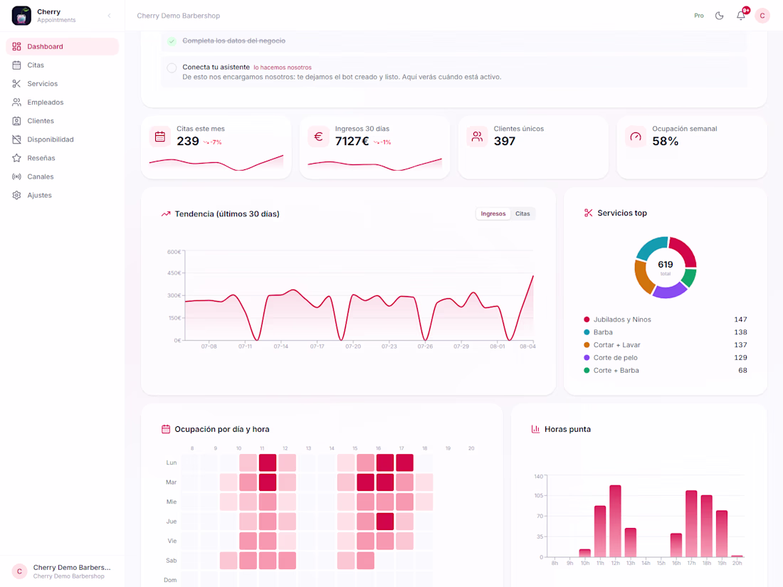
Task: Click the 'Lun' heatmap row label
Action: (x=172, y=462)
